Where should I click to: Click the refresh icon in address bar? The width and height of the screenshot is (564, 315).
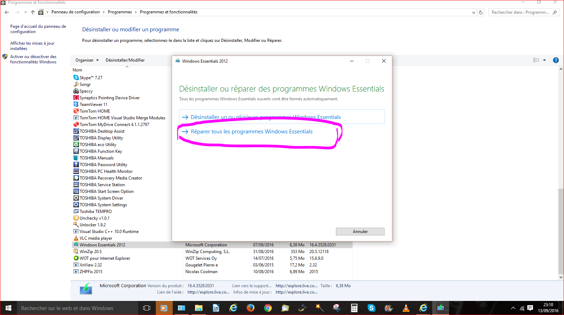481,12
